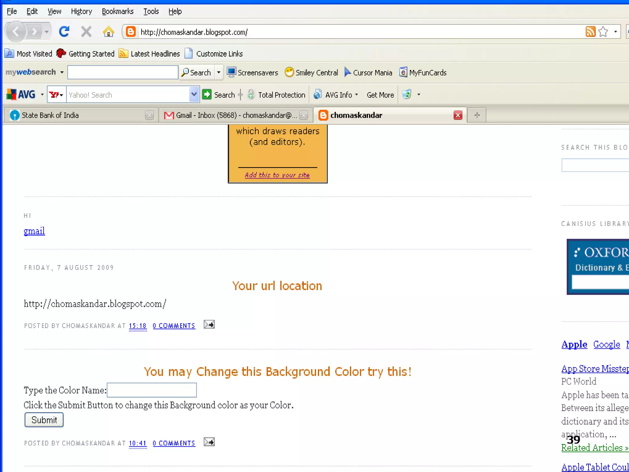629x472 pixels.
Task: Bookmark page with the star icon
Action: click(x=603, y=32)
